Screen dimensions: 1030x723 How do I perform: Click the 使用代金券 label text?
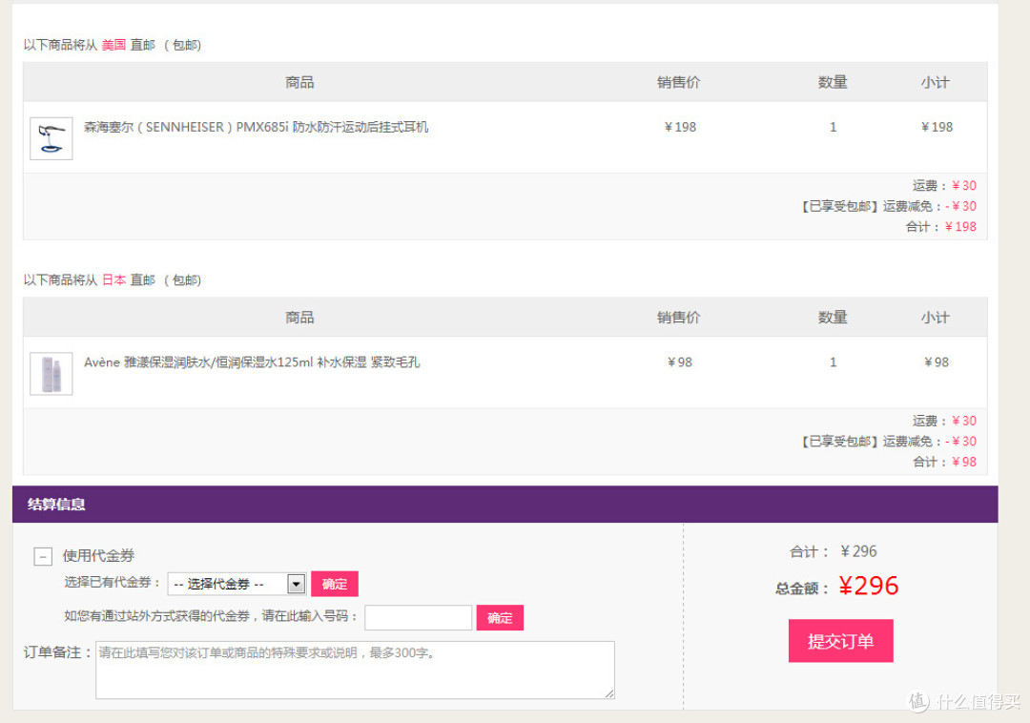point(98,555)
